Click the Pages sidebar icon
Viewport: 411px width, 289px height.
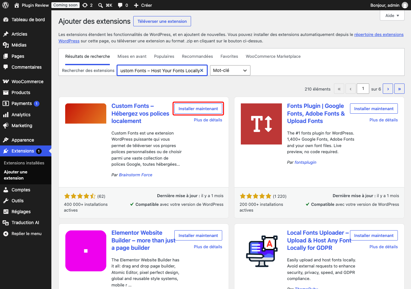[6, 56]
